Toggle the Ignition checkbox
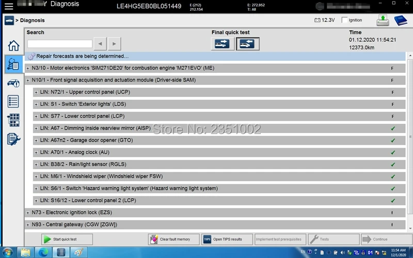 click(x=344, y=20)
